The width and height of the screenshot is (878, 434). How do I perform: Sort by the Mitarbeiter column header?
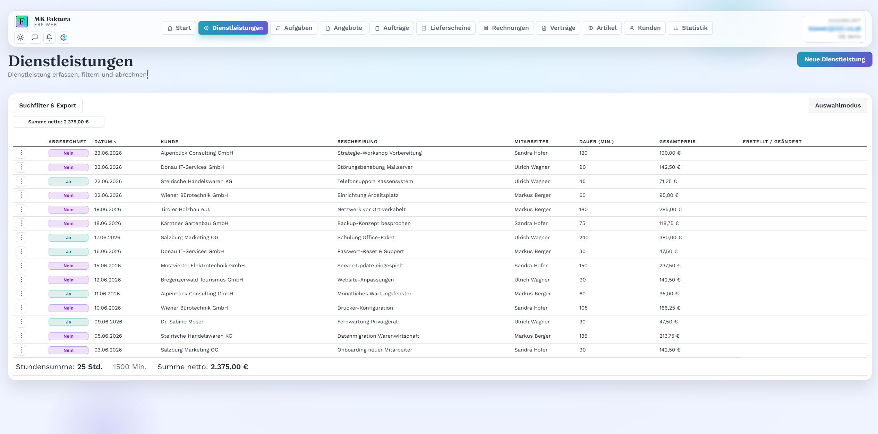531,141
